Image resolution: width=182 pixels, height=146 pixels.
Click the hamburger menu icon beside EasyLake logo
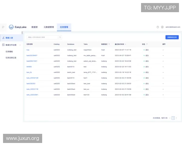tap(3, 27)
